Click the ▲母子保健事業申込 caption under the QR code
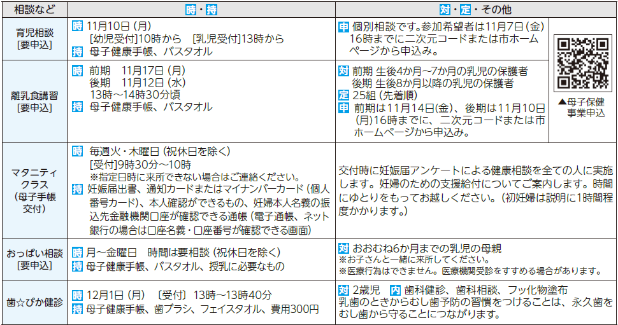The image size is (618, 325). pos(583,107)
